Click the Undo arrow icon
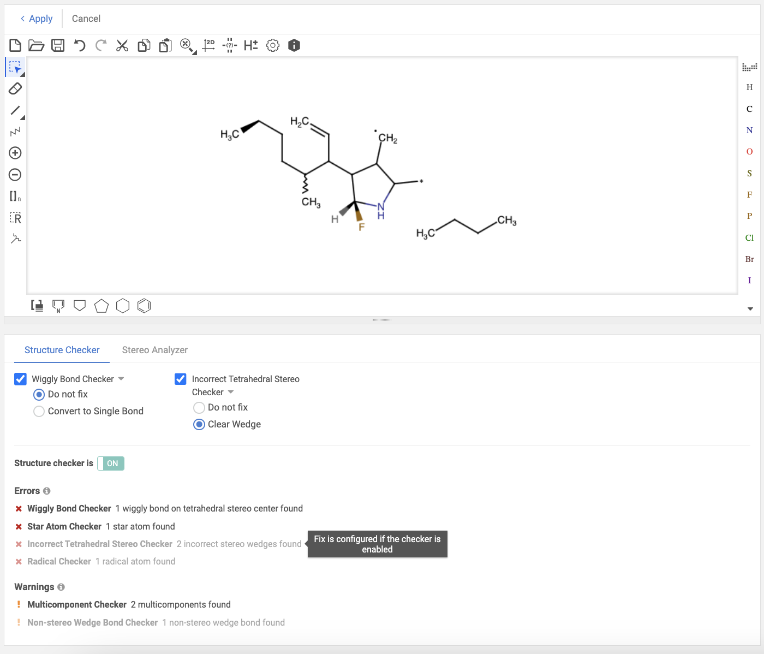 pos(80,45)
